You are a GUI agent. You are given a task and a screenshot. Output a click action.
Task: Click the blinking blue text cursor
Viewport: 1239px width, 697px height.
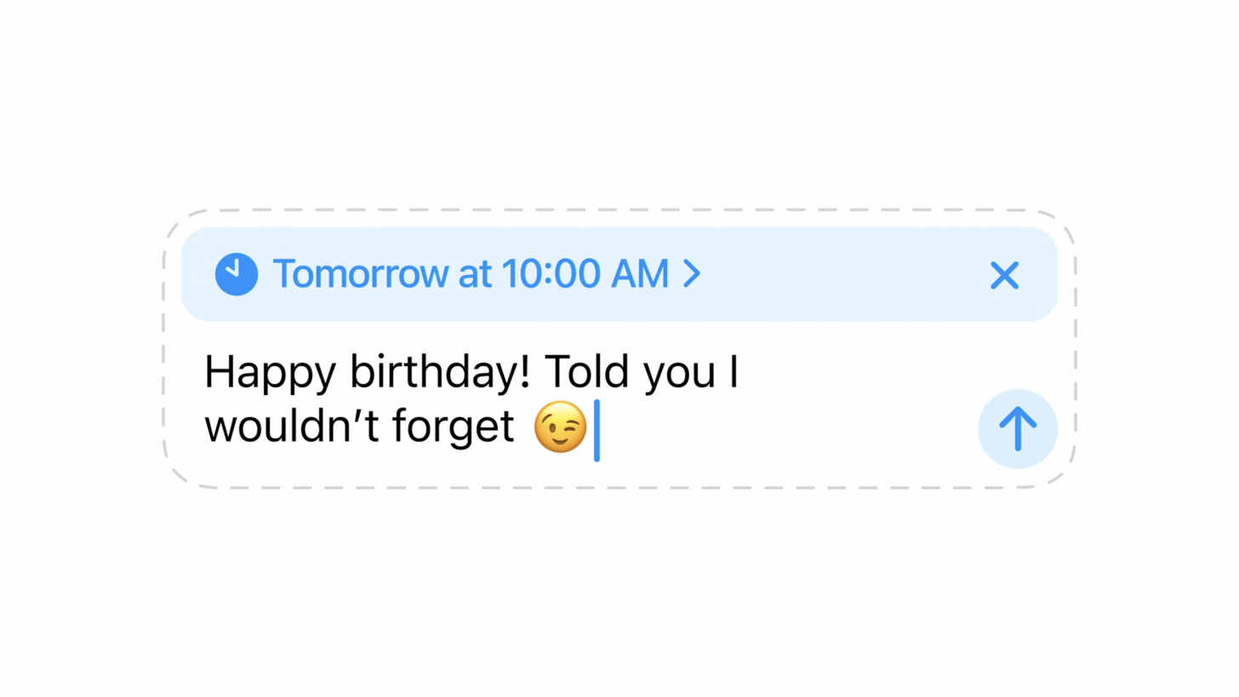[x=597, y=430]
